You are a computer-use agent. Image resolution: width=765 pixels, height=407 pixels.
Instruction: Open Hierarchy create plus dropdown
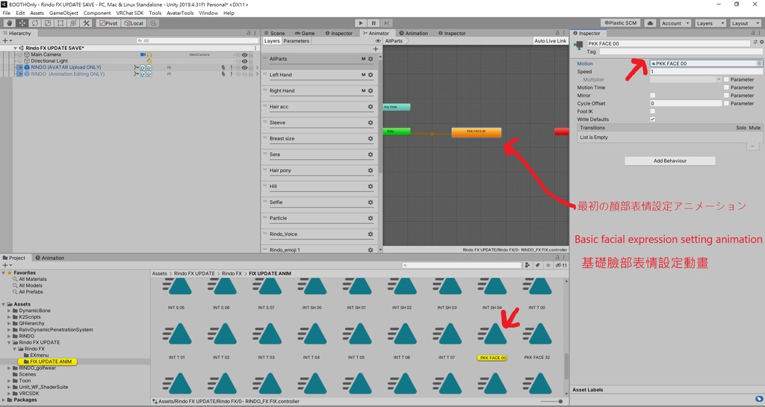[6, 41]
